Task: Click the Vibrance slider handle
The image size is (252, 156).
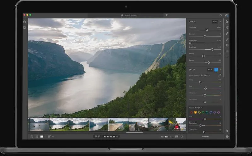Action: [205, 95]
